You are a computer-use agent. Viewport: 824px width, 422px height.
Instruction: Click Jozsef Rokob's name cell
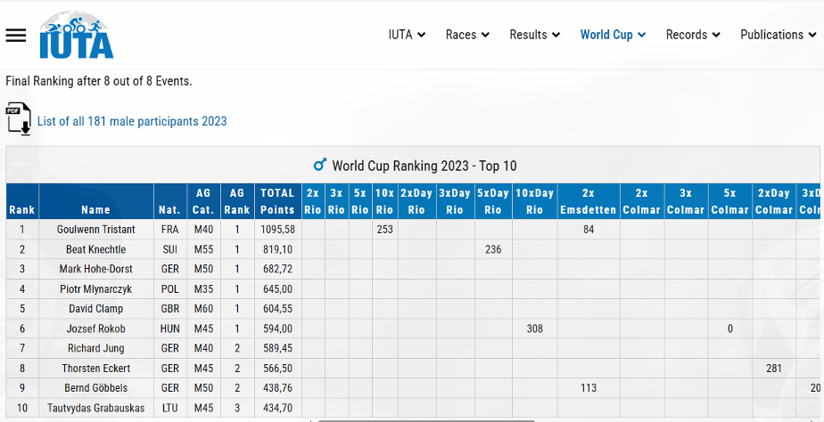coord(95,329)
